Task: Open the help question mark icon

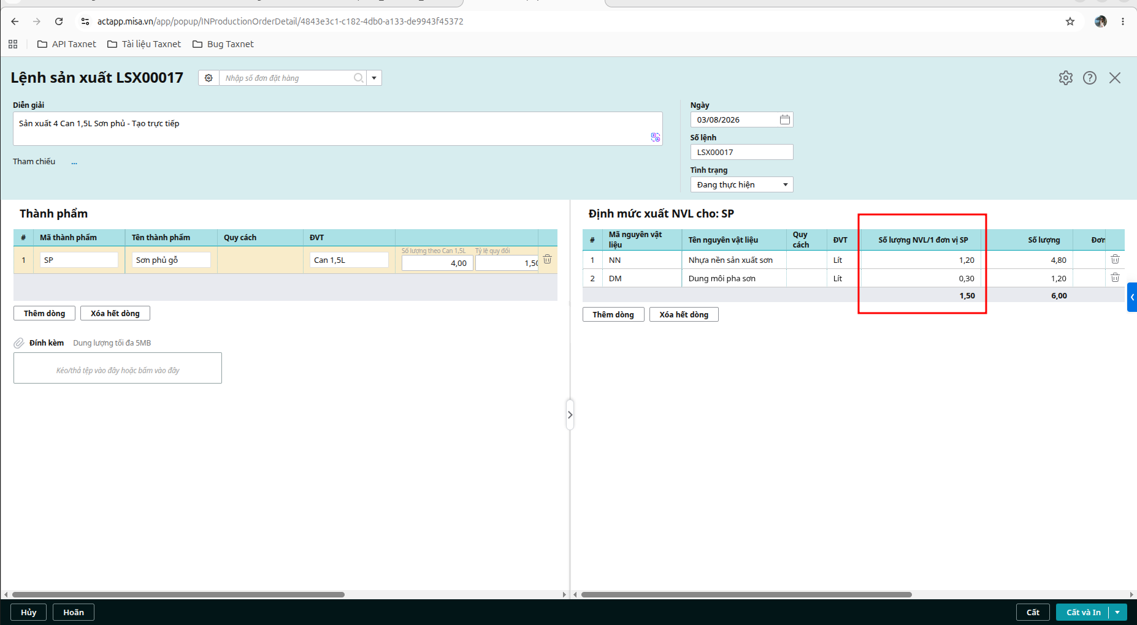Action: tap(1090, 78)
